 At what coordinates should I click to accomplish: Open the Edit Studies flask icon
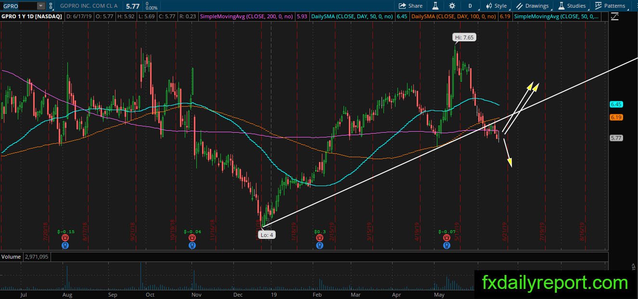[435, 6]
